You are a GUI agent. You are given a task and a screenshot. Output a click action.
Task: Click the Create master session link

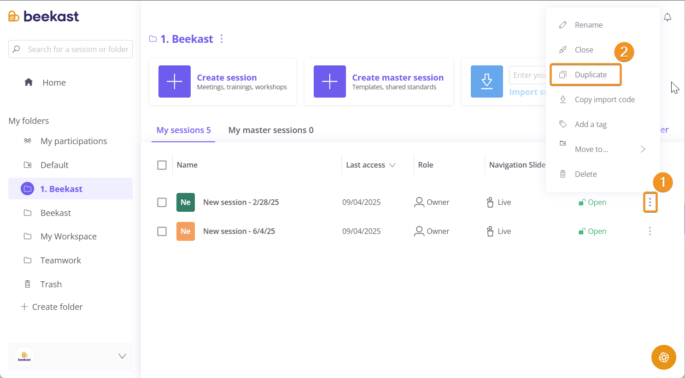398,77
